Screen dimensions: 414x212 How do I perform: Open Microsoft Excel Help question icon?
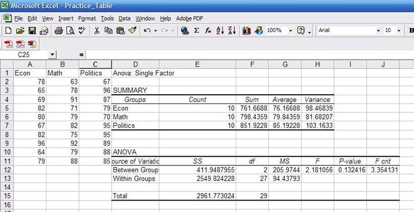301,30
